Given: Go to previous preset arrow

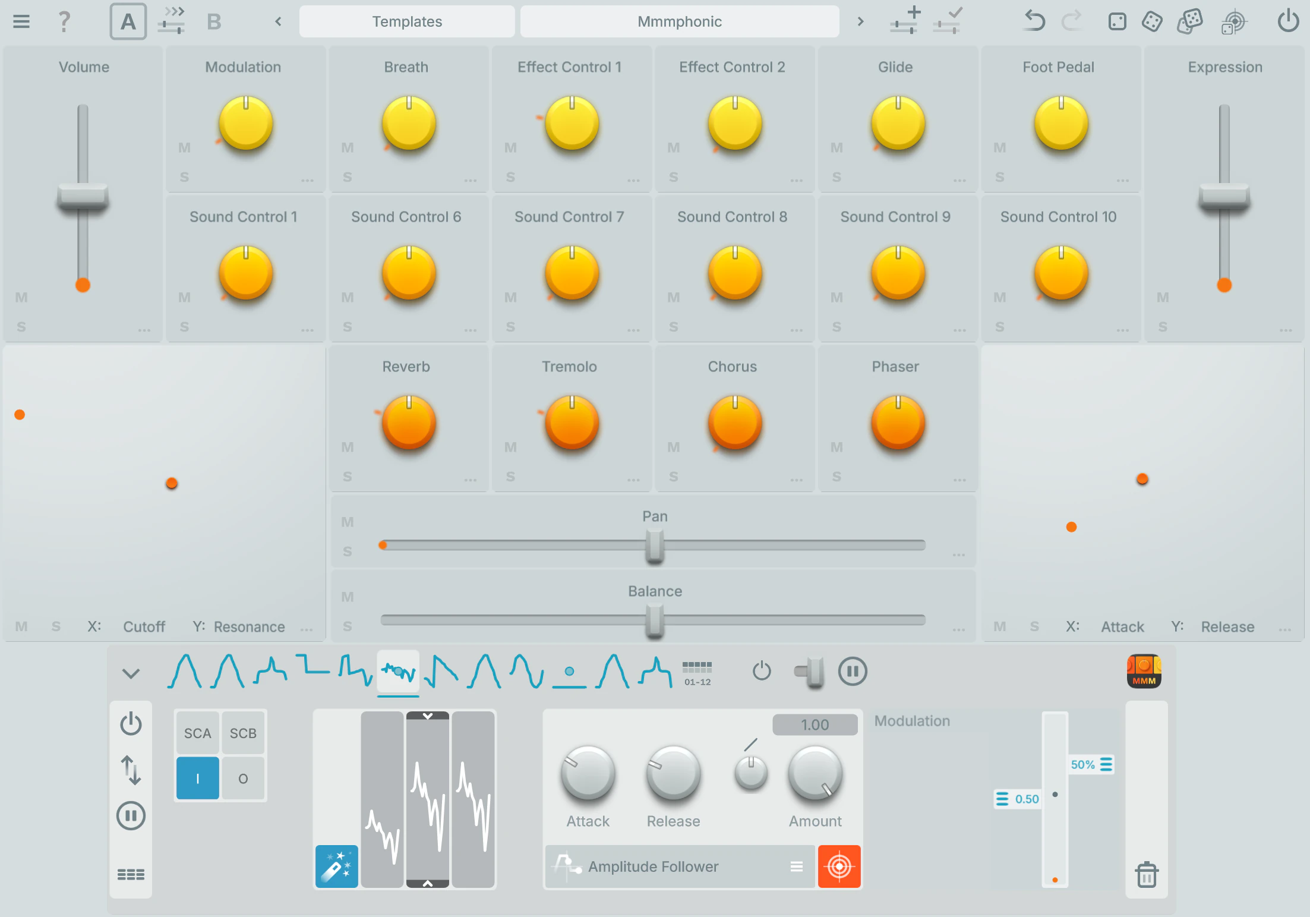Looking at the screenshot, I should [278, 22].
